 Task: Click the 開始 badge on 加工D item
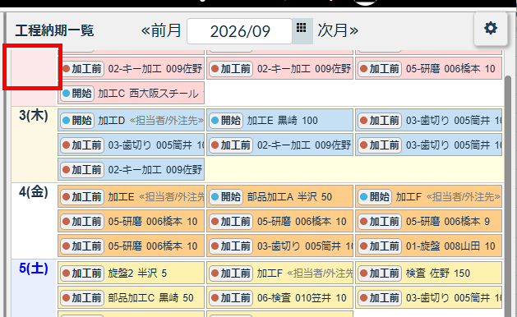77,121
